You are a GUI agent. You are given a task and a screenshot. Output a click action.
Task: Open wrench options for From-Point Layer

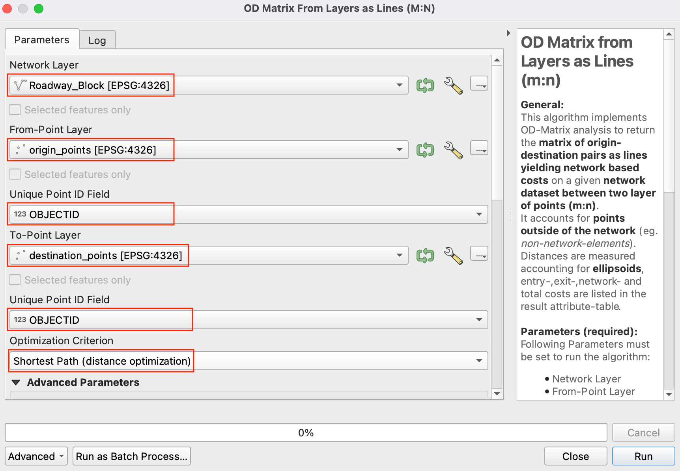pos(453,150)
